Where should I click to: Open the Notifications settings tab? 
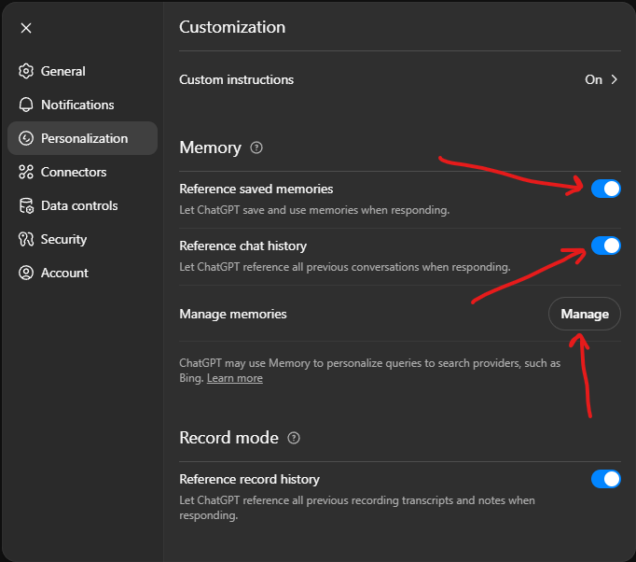82,105
